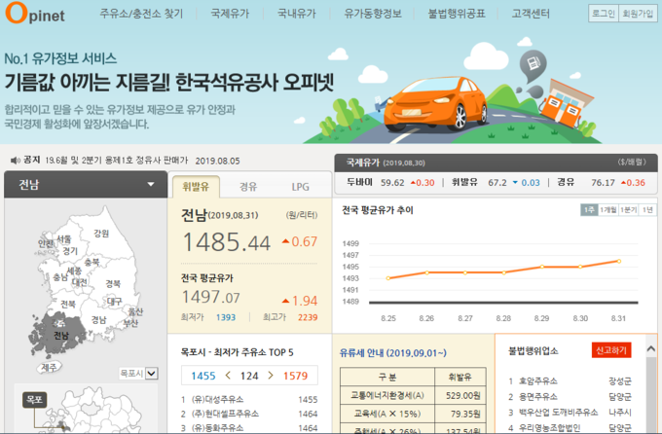Click 교통에너지환경세(A) table cell
Viewport: 662px width, 434px height.
[x=387, y=396]
